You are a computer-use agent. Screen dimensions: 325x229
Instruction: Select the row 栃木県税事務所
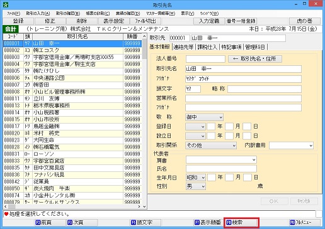(x=72, y=105)
